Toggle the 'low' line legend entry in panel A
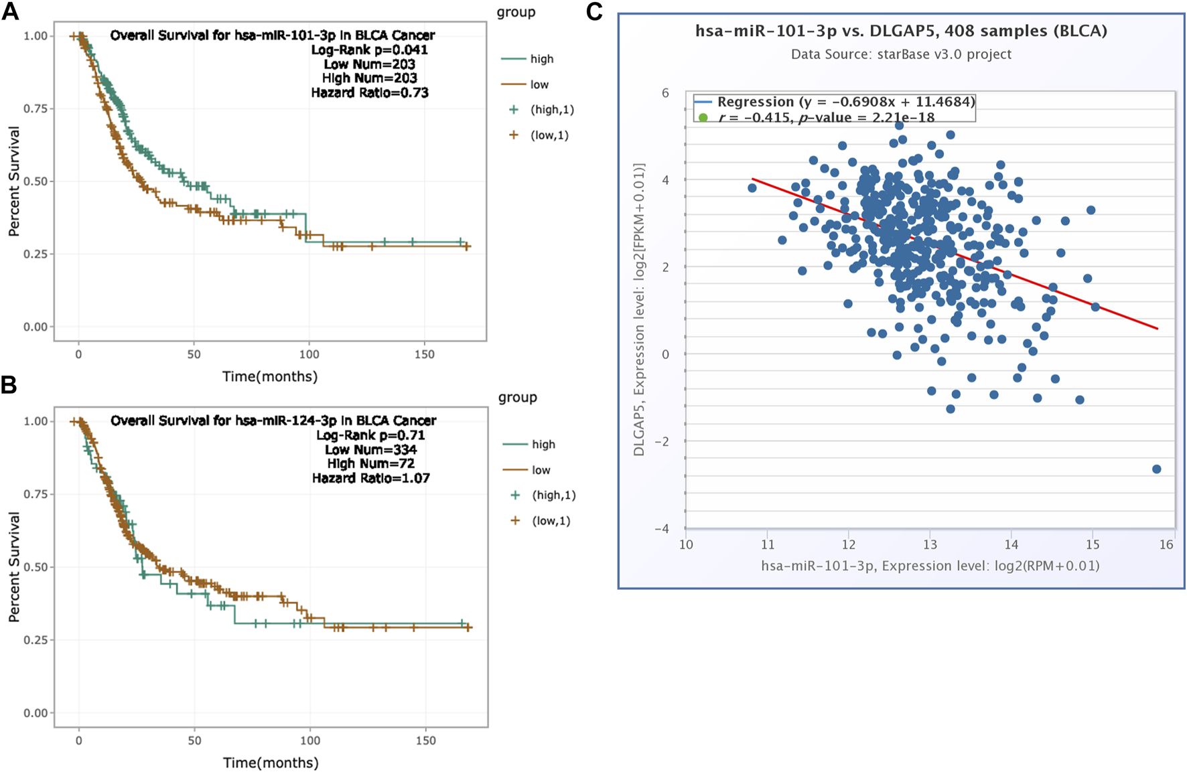 (x=539, y=84)
